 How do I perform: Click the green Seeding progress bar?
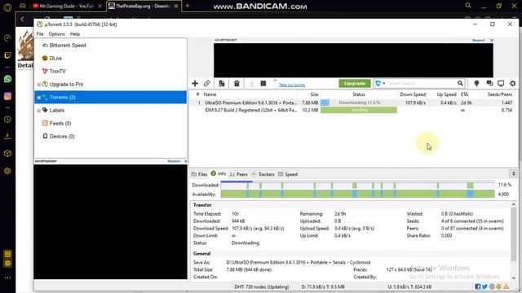click(x=359, y=110)
